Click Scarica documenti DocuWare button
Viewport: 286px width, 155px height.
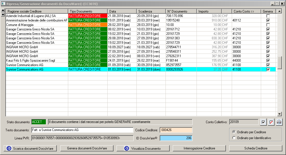[x=30, y=148]
